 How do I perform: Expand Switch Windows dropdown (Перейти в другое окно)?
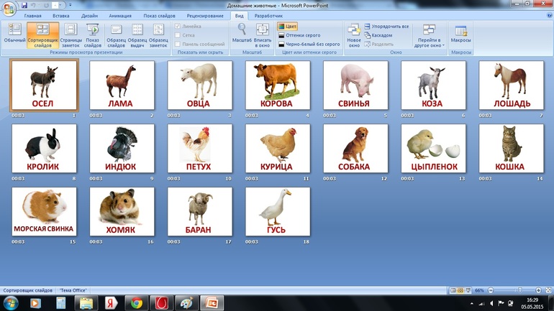[429, 35]
